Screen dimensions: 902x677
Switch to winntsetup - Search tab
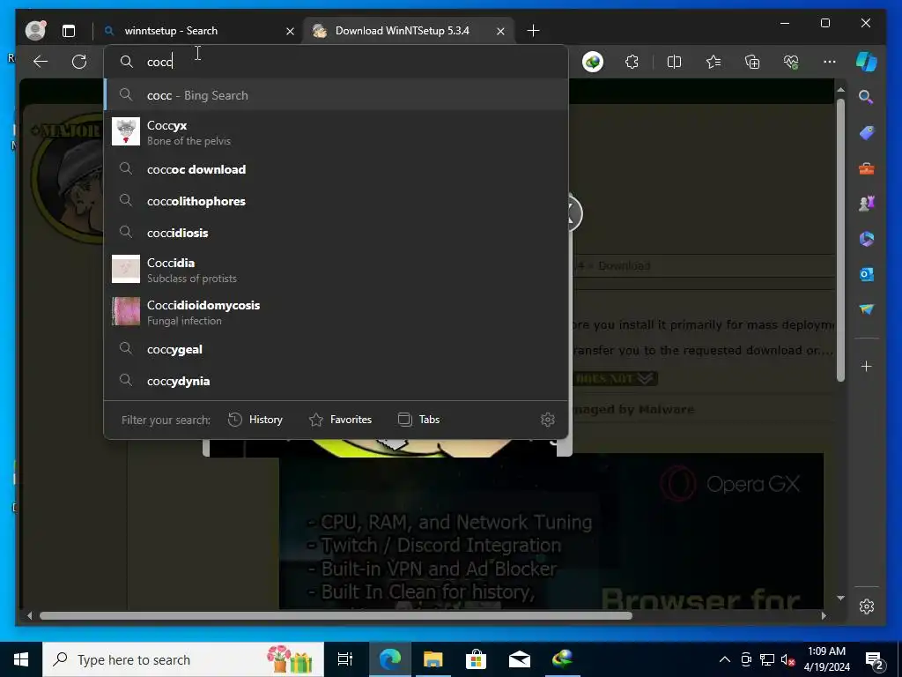coord(200,31)
